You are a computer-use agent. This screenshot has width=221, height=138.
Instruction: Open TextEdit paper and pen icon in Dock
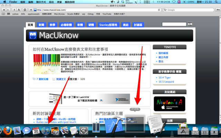[74, 131]
